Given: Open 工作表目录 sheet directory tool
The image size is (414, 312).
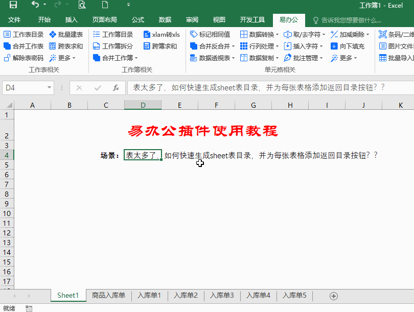Looking at the screenshot, I should tap(24, 35).
